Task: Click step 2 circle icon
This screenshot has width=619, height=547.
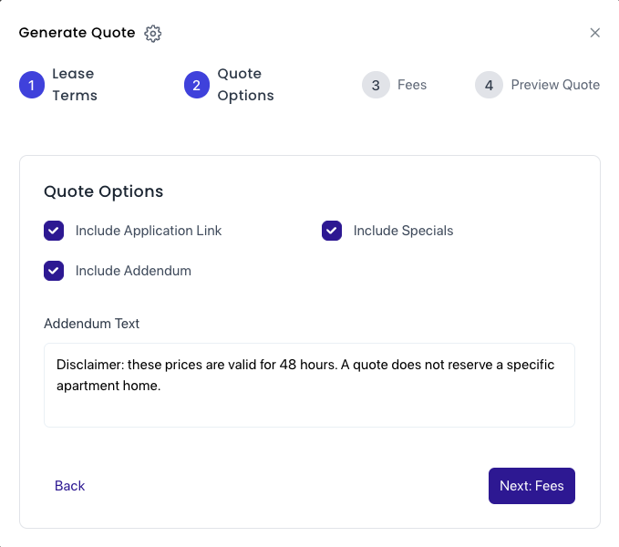Action: click(x=197, y=85)
